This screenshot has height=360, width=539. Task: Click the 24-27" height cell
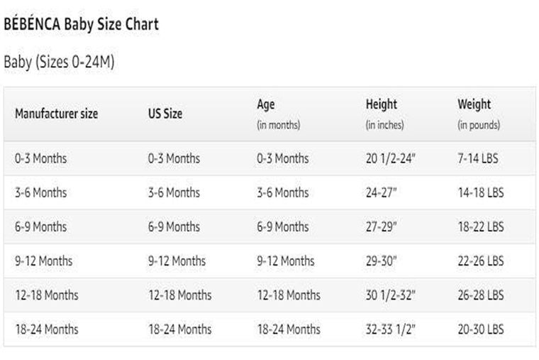coord(381,192)
